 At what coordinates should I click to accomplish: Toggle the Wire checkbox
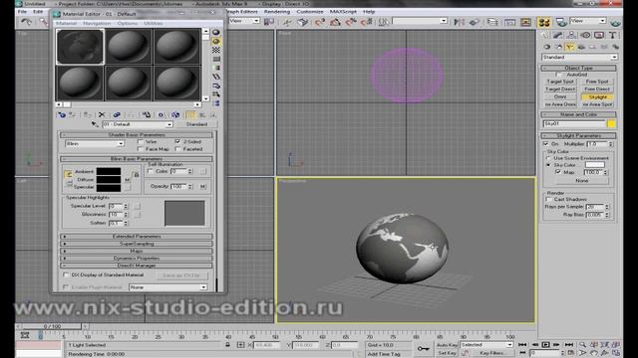pos(141,141)
